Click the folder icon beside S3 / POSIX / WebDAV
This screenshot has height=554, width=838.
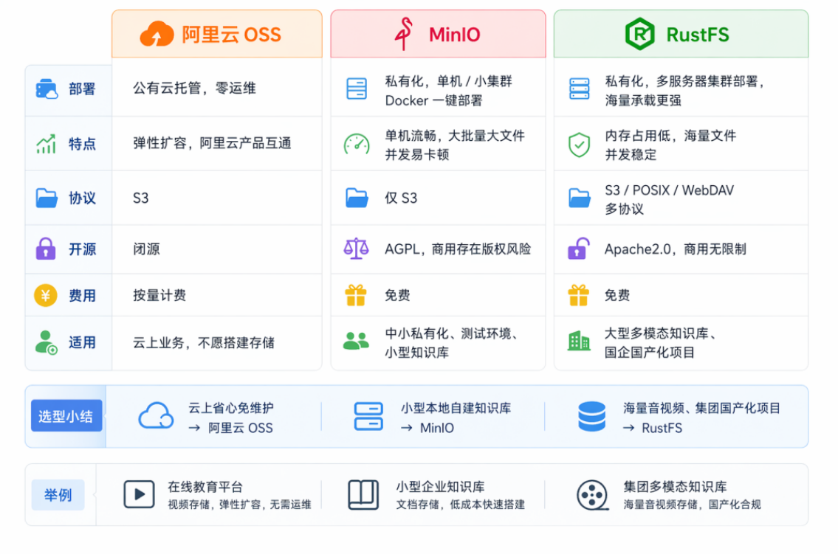pos(580,198)
